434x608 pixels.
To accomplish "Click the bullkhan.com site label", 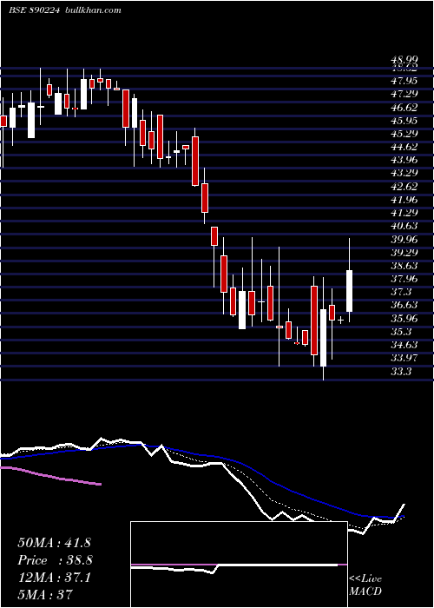I will [x=92, y=10].
